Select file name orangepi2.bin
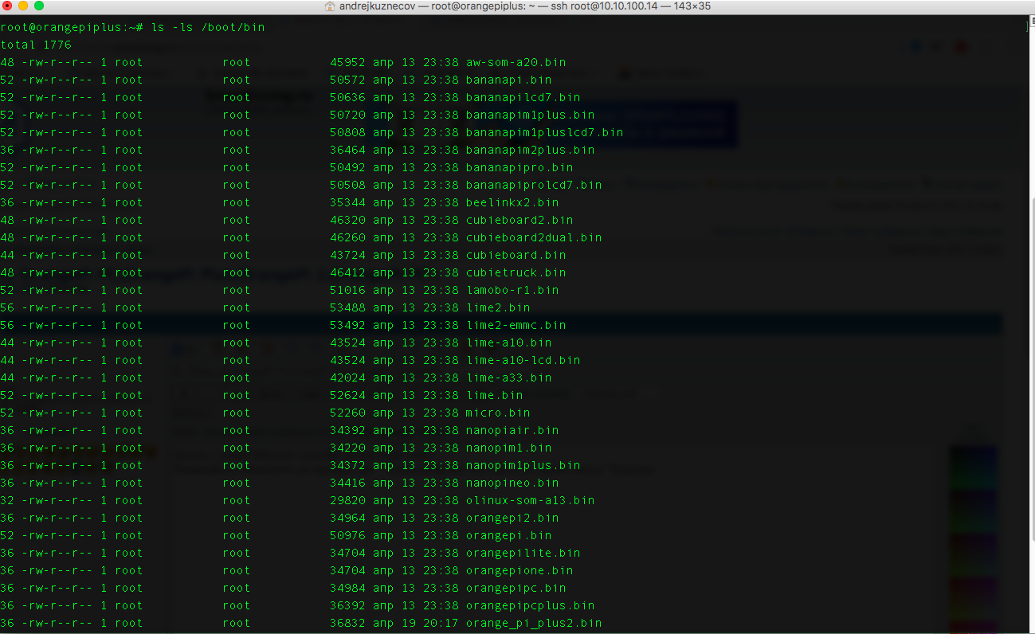The image size is (1035, 634). [512, 518]
